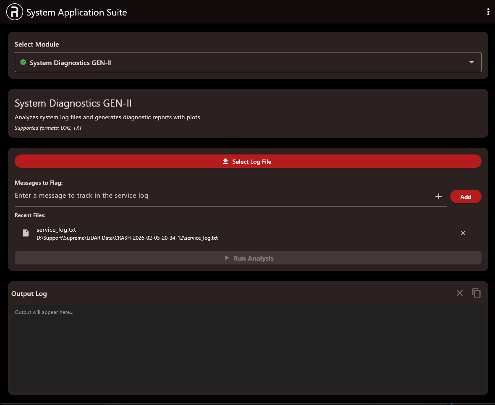Copy the Output Log contents
The width and height of the screenshot is (495, 405).
[x=477, y=293]
